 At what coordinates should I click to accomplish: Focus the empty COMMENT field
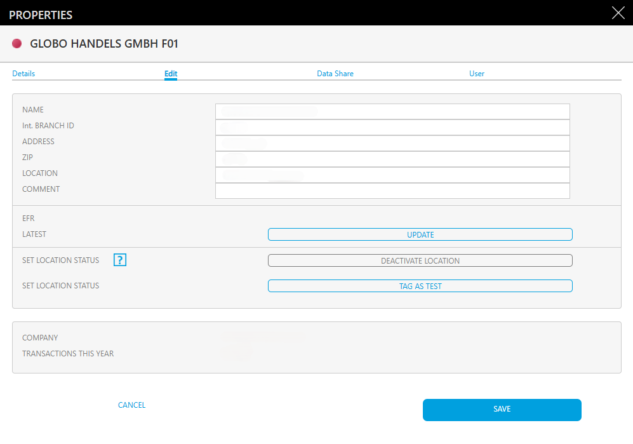[x=392, y=191]
